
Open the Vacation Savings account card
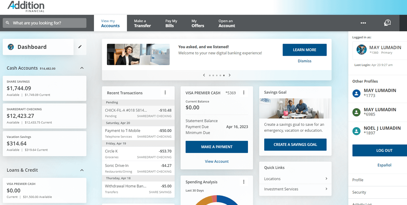45,143
